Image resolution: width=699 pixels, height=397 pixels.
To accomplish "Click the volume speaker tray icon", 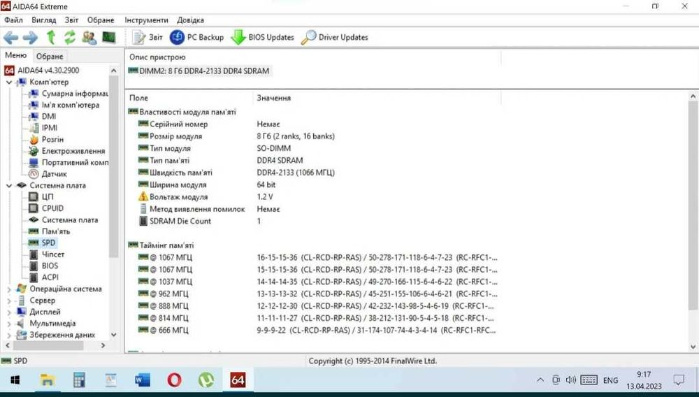I will [x=570, y=380].
